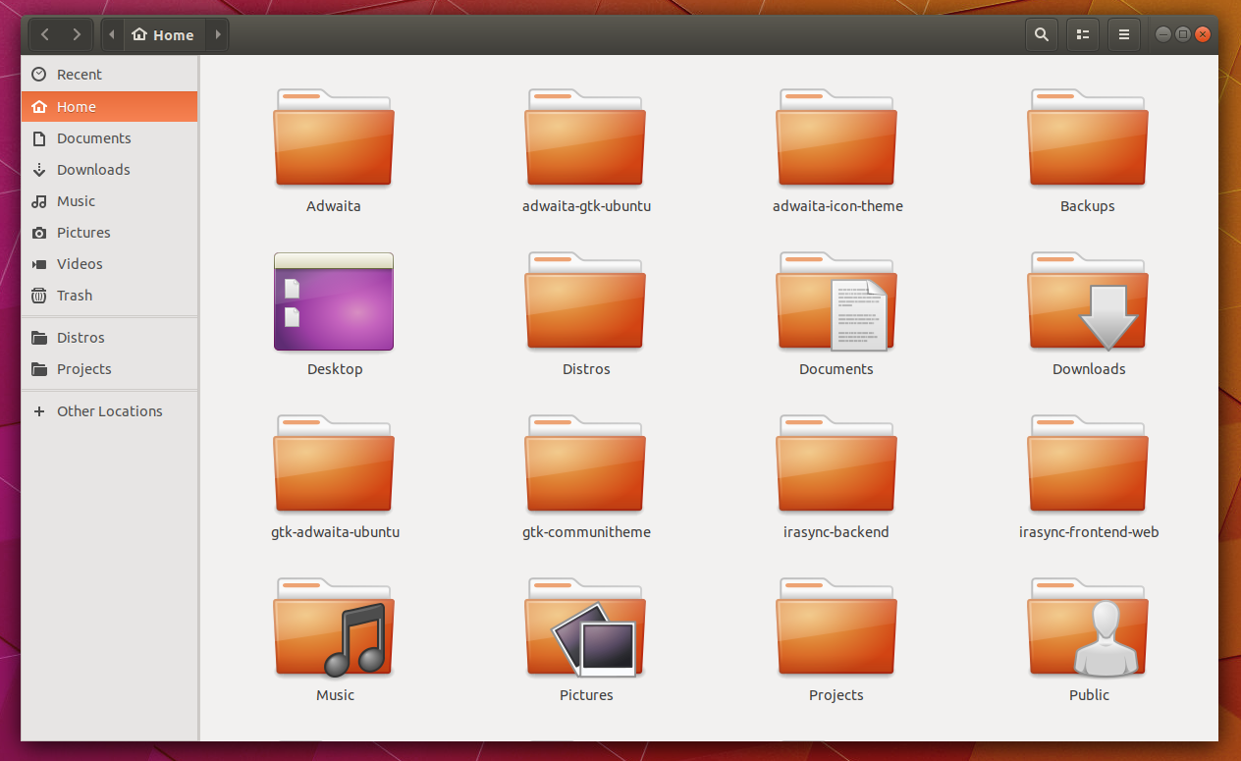Viewport: 1241px width, 761px height.
Task: Select the Documents folder icon in grid
Action: (836, 300)
